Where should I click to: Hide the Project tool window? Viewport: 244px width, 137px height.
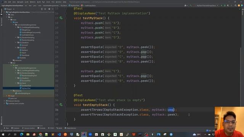click(x=53, y=9)
